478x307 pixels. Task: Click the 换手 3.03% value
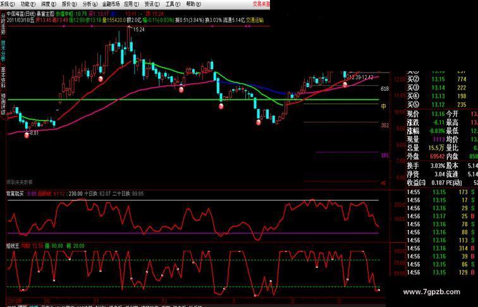click(x=438, y=166)
